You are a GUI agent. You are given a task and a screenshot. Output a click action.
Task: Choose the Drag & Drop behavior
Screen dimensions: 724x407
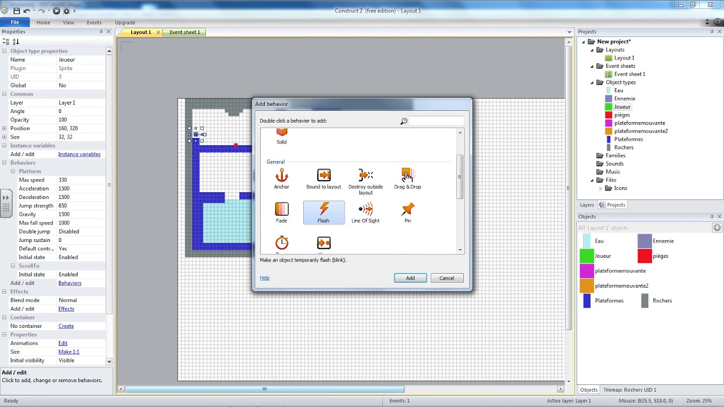[x=407, y=179]
